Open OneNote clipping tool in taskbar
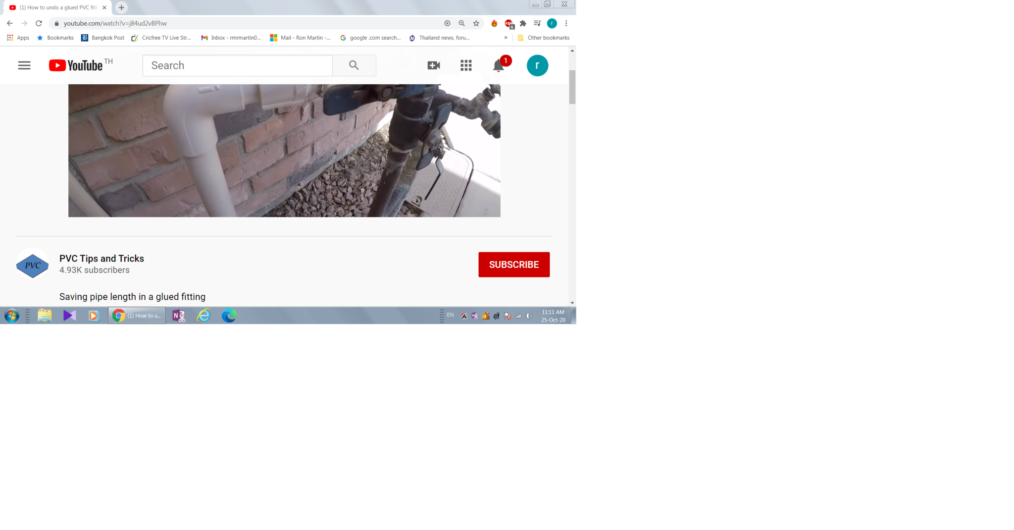1014x530 pixels. coord(179,316)
